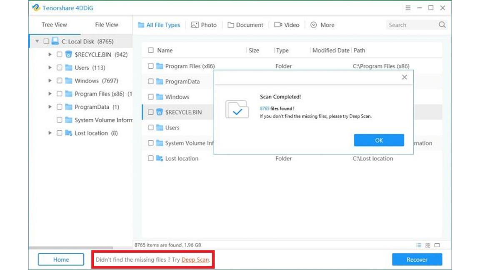480x270 pixels.
Task: Click the Users folder icon in tree
Action: pos(69,67)
